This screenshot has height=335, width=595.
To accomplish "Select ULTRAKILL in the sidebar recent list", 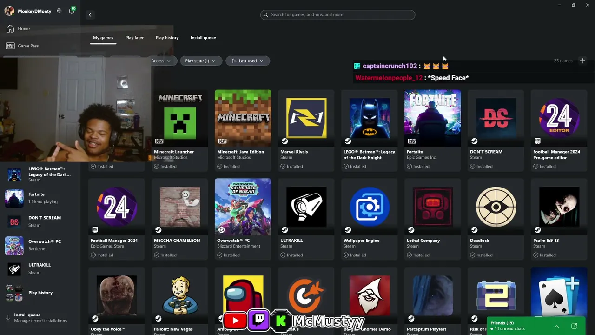I will pyautogui.click(x=40, y=268).
